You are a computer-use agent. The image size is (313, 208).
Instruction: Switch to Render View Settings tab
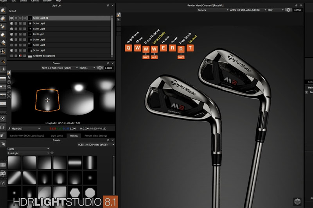pyautogui.click(x=96, y=136)
